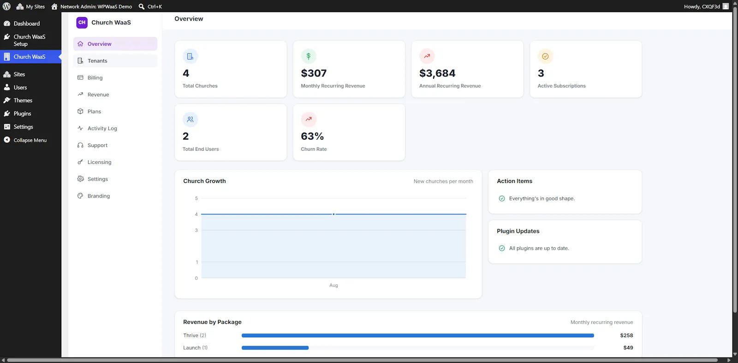Click the 63% churn rate value
This screenshot has height=363, width=738.
tap(312, 136)
